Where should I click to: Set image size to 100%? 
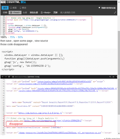pos(4,37)
